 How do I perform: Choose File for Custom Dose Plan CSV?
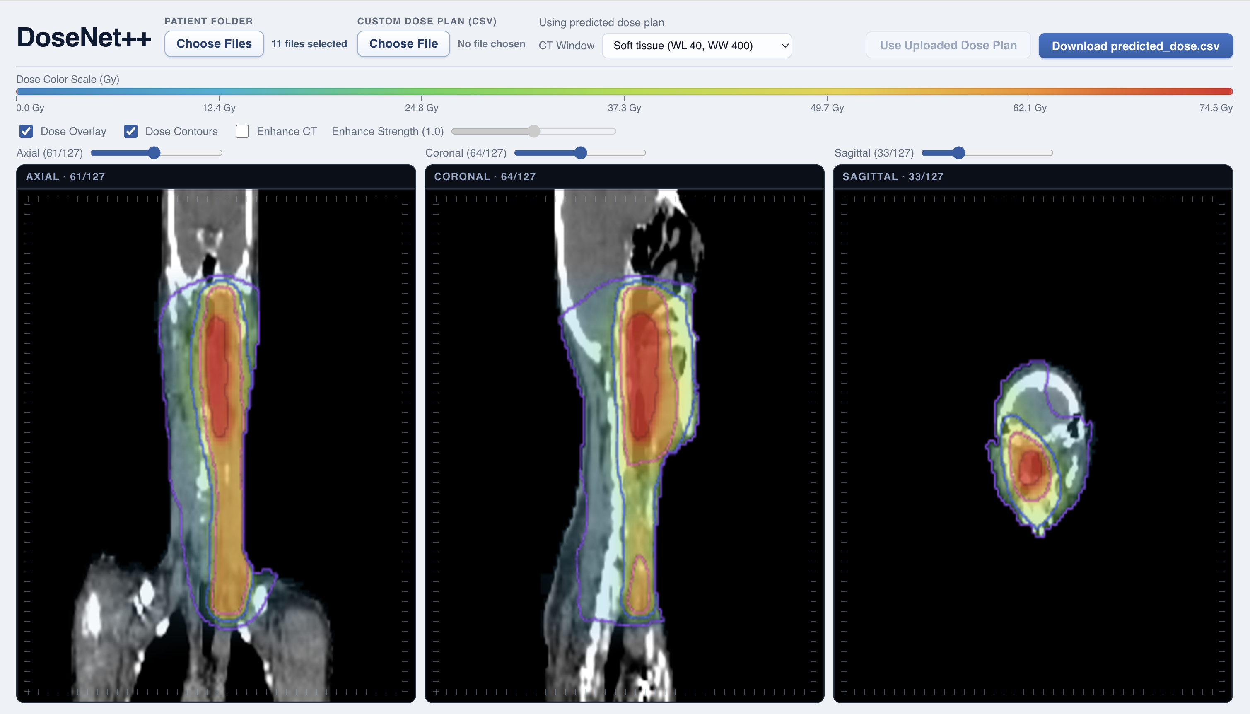click(x=403, y=43)
